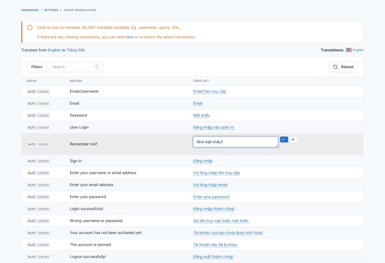Click the search magnifier icon

click(x=97, y=67)
